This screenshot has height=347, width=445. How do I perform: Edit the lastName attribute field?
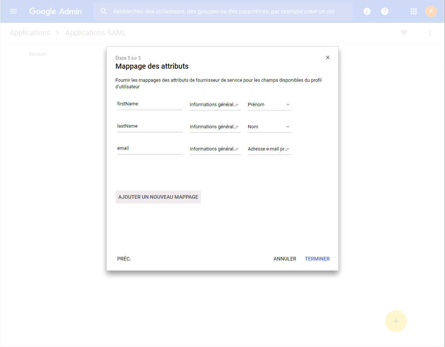click(150, 126)
